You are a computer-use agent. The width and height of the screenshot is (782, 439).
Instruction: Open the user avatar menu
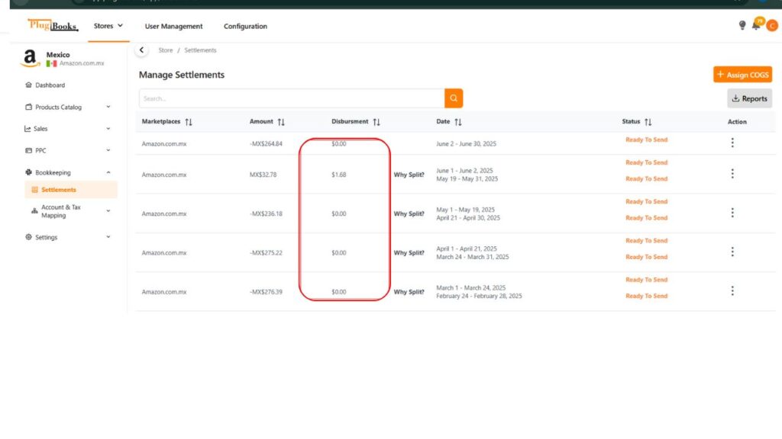coord(772,25)
